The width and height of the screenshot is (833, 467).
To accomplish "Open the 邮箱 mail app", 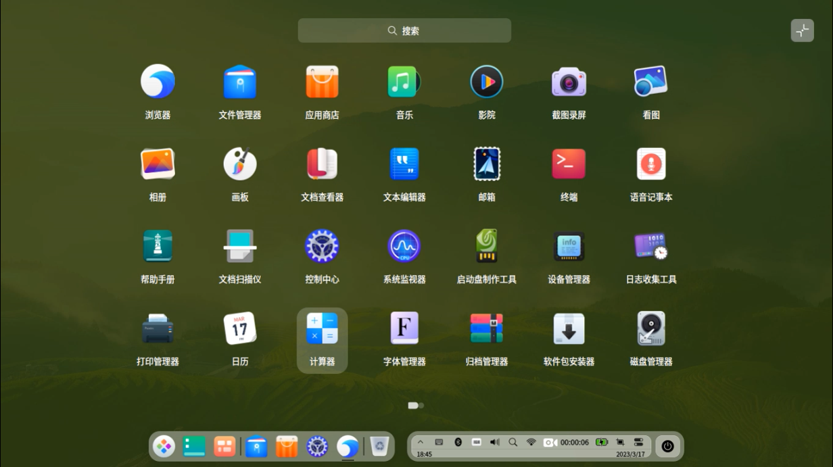I will [x=486, y=164].
